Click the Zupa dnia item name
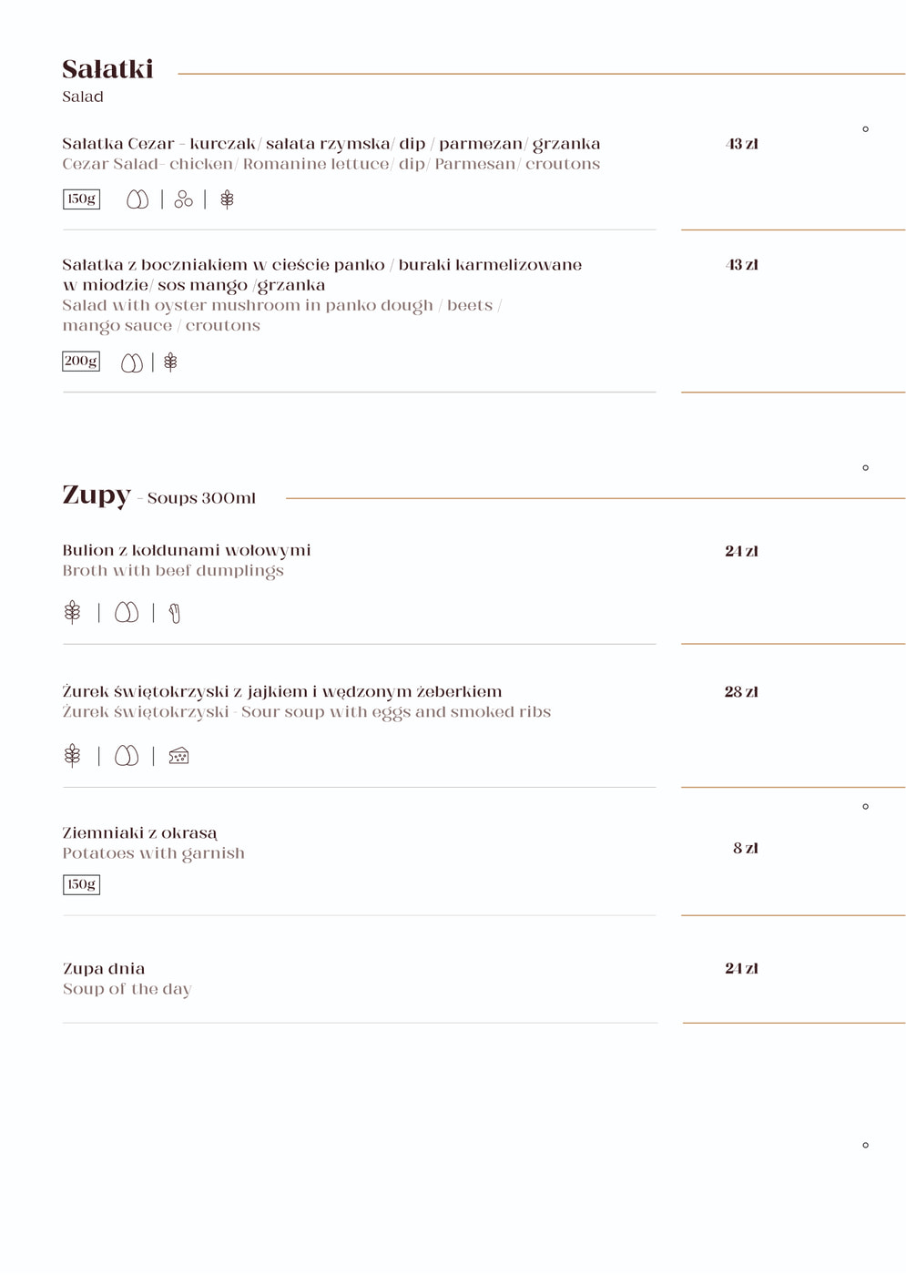 click(104, 969)
